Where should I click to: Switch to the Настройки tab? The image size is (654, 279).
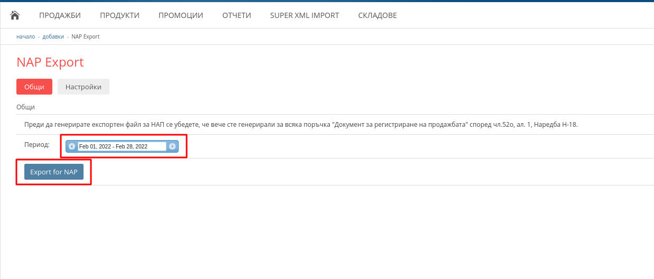pos(84,87)
